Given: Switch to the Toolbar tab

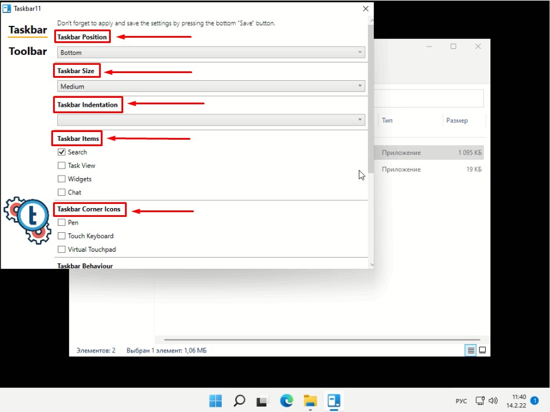Looking at the screenshot, I should (x=28, y=51).
